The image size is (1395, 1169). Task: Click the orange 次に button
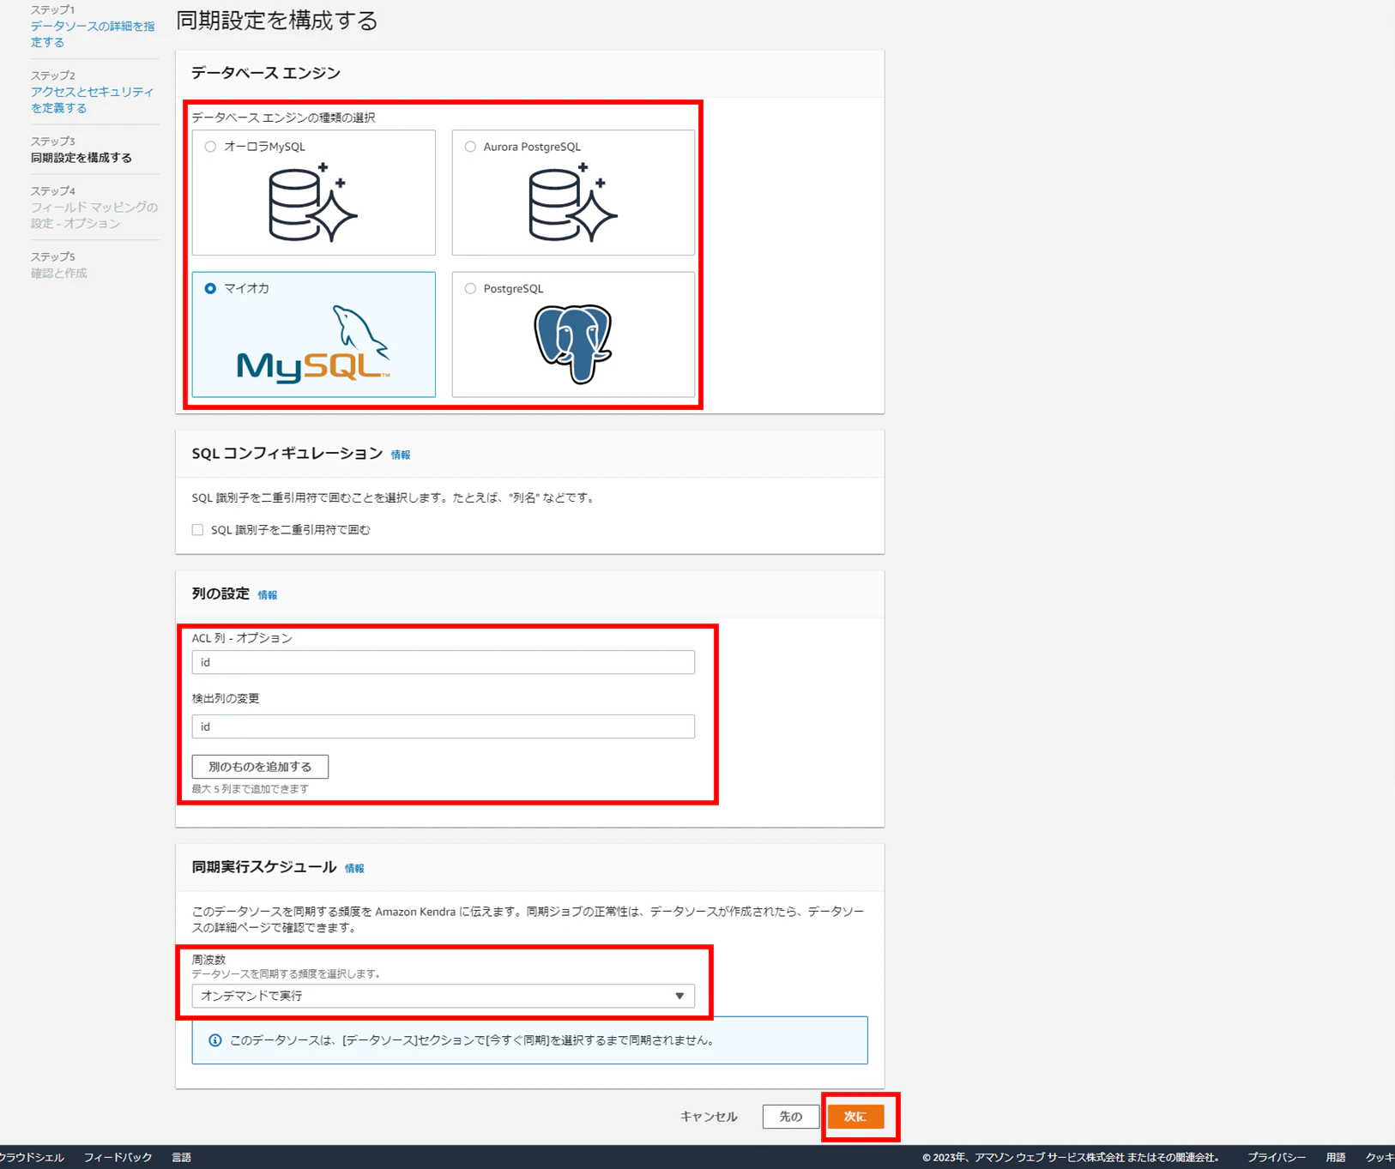pyautogui.click(x=855, y=1117)
